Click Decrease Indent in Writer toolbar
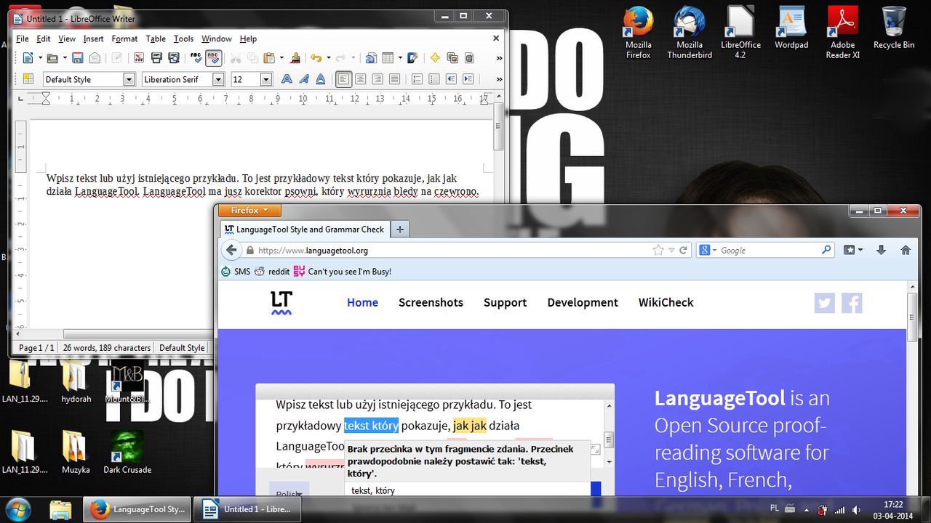 click(x=451, y=79)
